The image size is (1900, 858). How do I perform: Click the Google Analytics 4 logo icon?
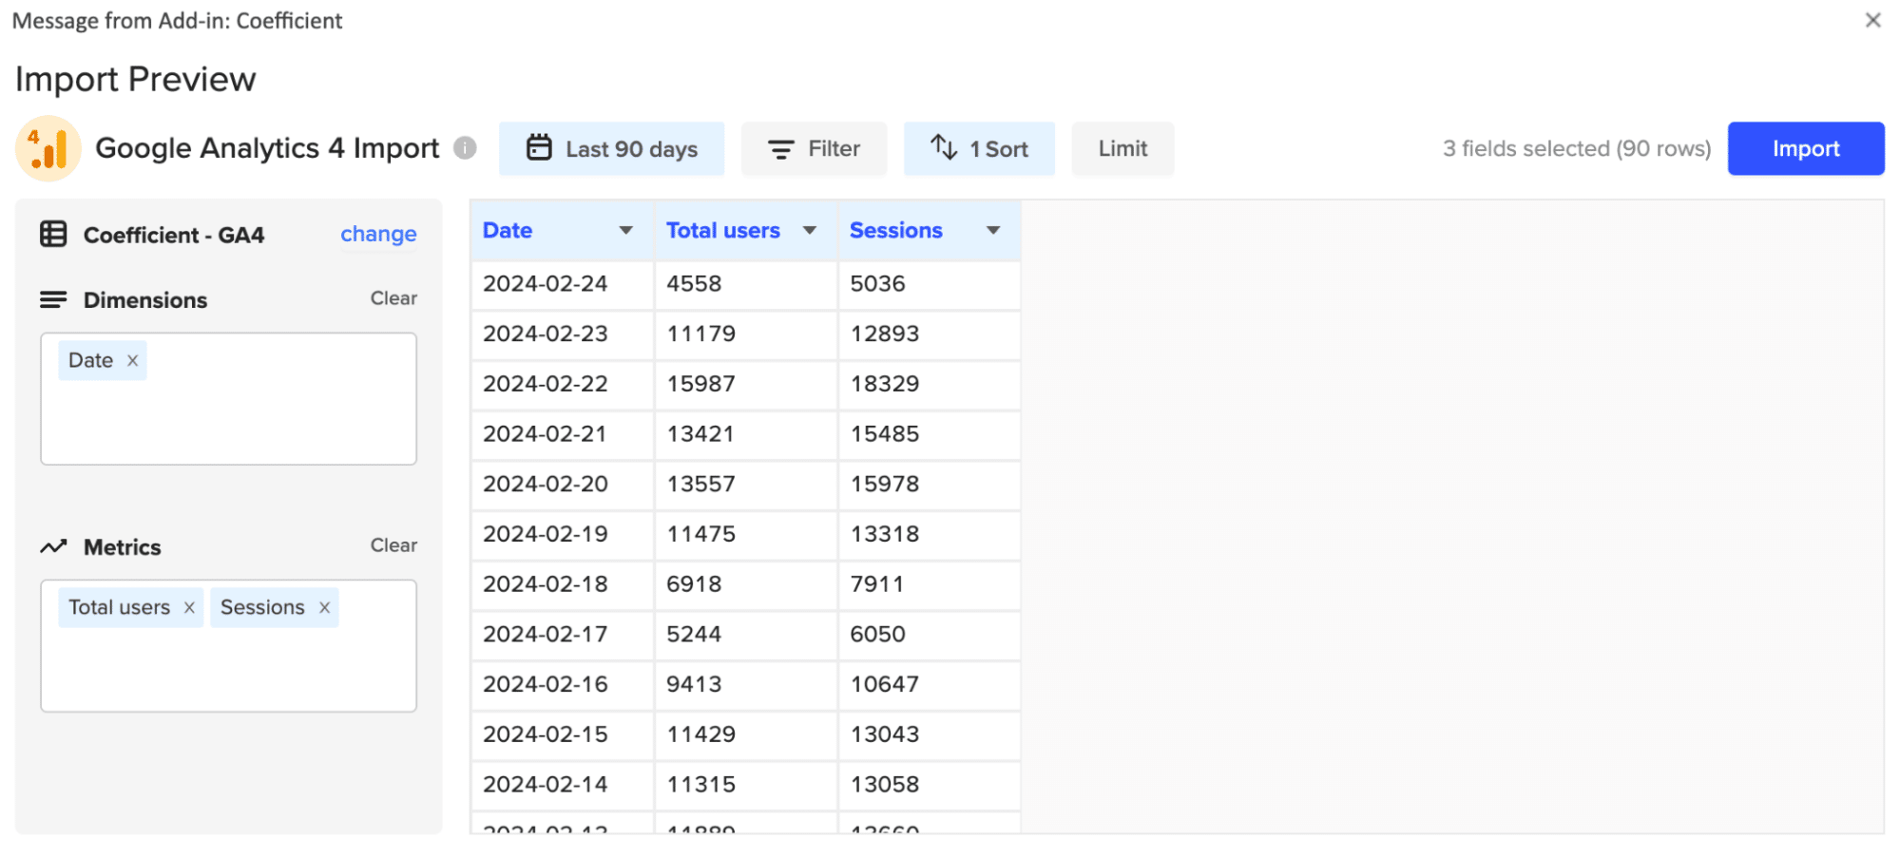(x=48, y=148)
